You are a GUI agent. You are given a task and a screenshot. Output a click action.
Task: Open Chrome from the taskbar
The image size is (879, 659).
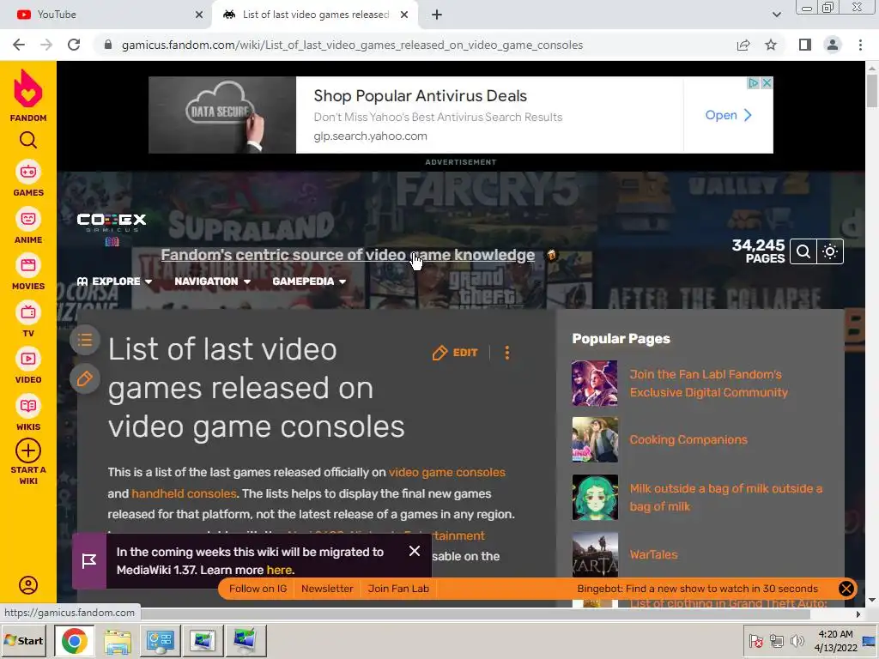[x=74, y=640]
